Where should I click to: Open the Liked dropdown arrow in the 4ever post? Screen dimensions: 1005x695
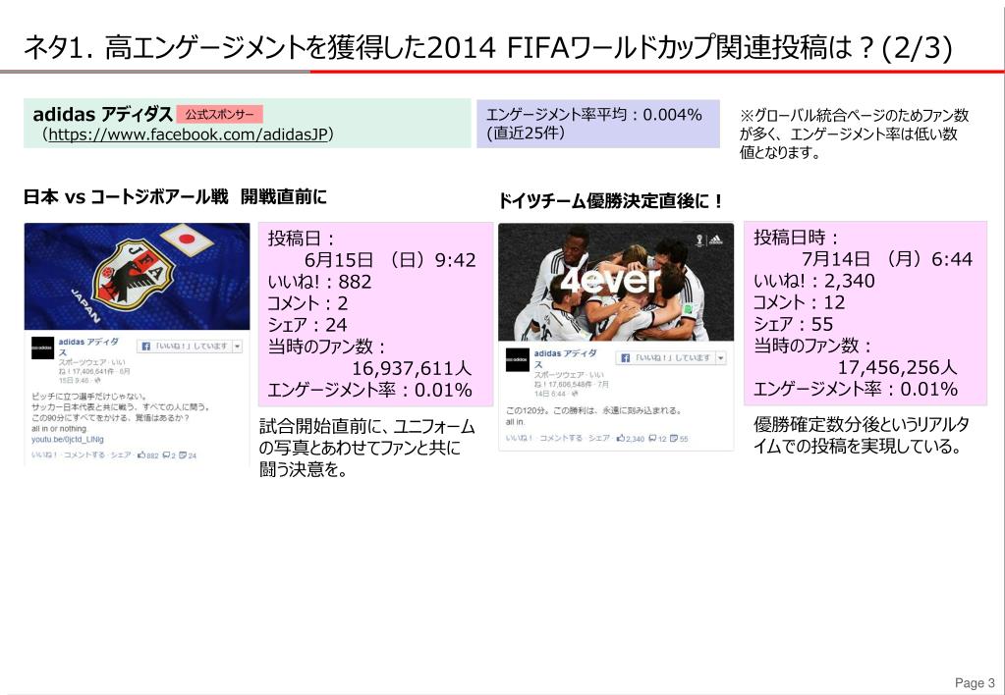point(721,357)
